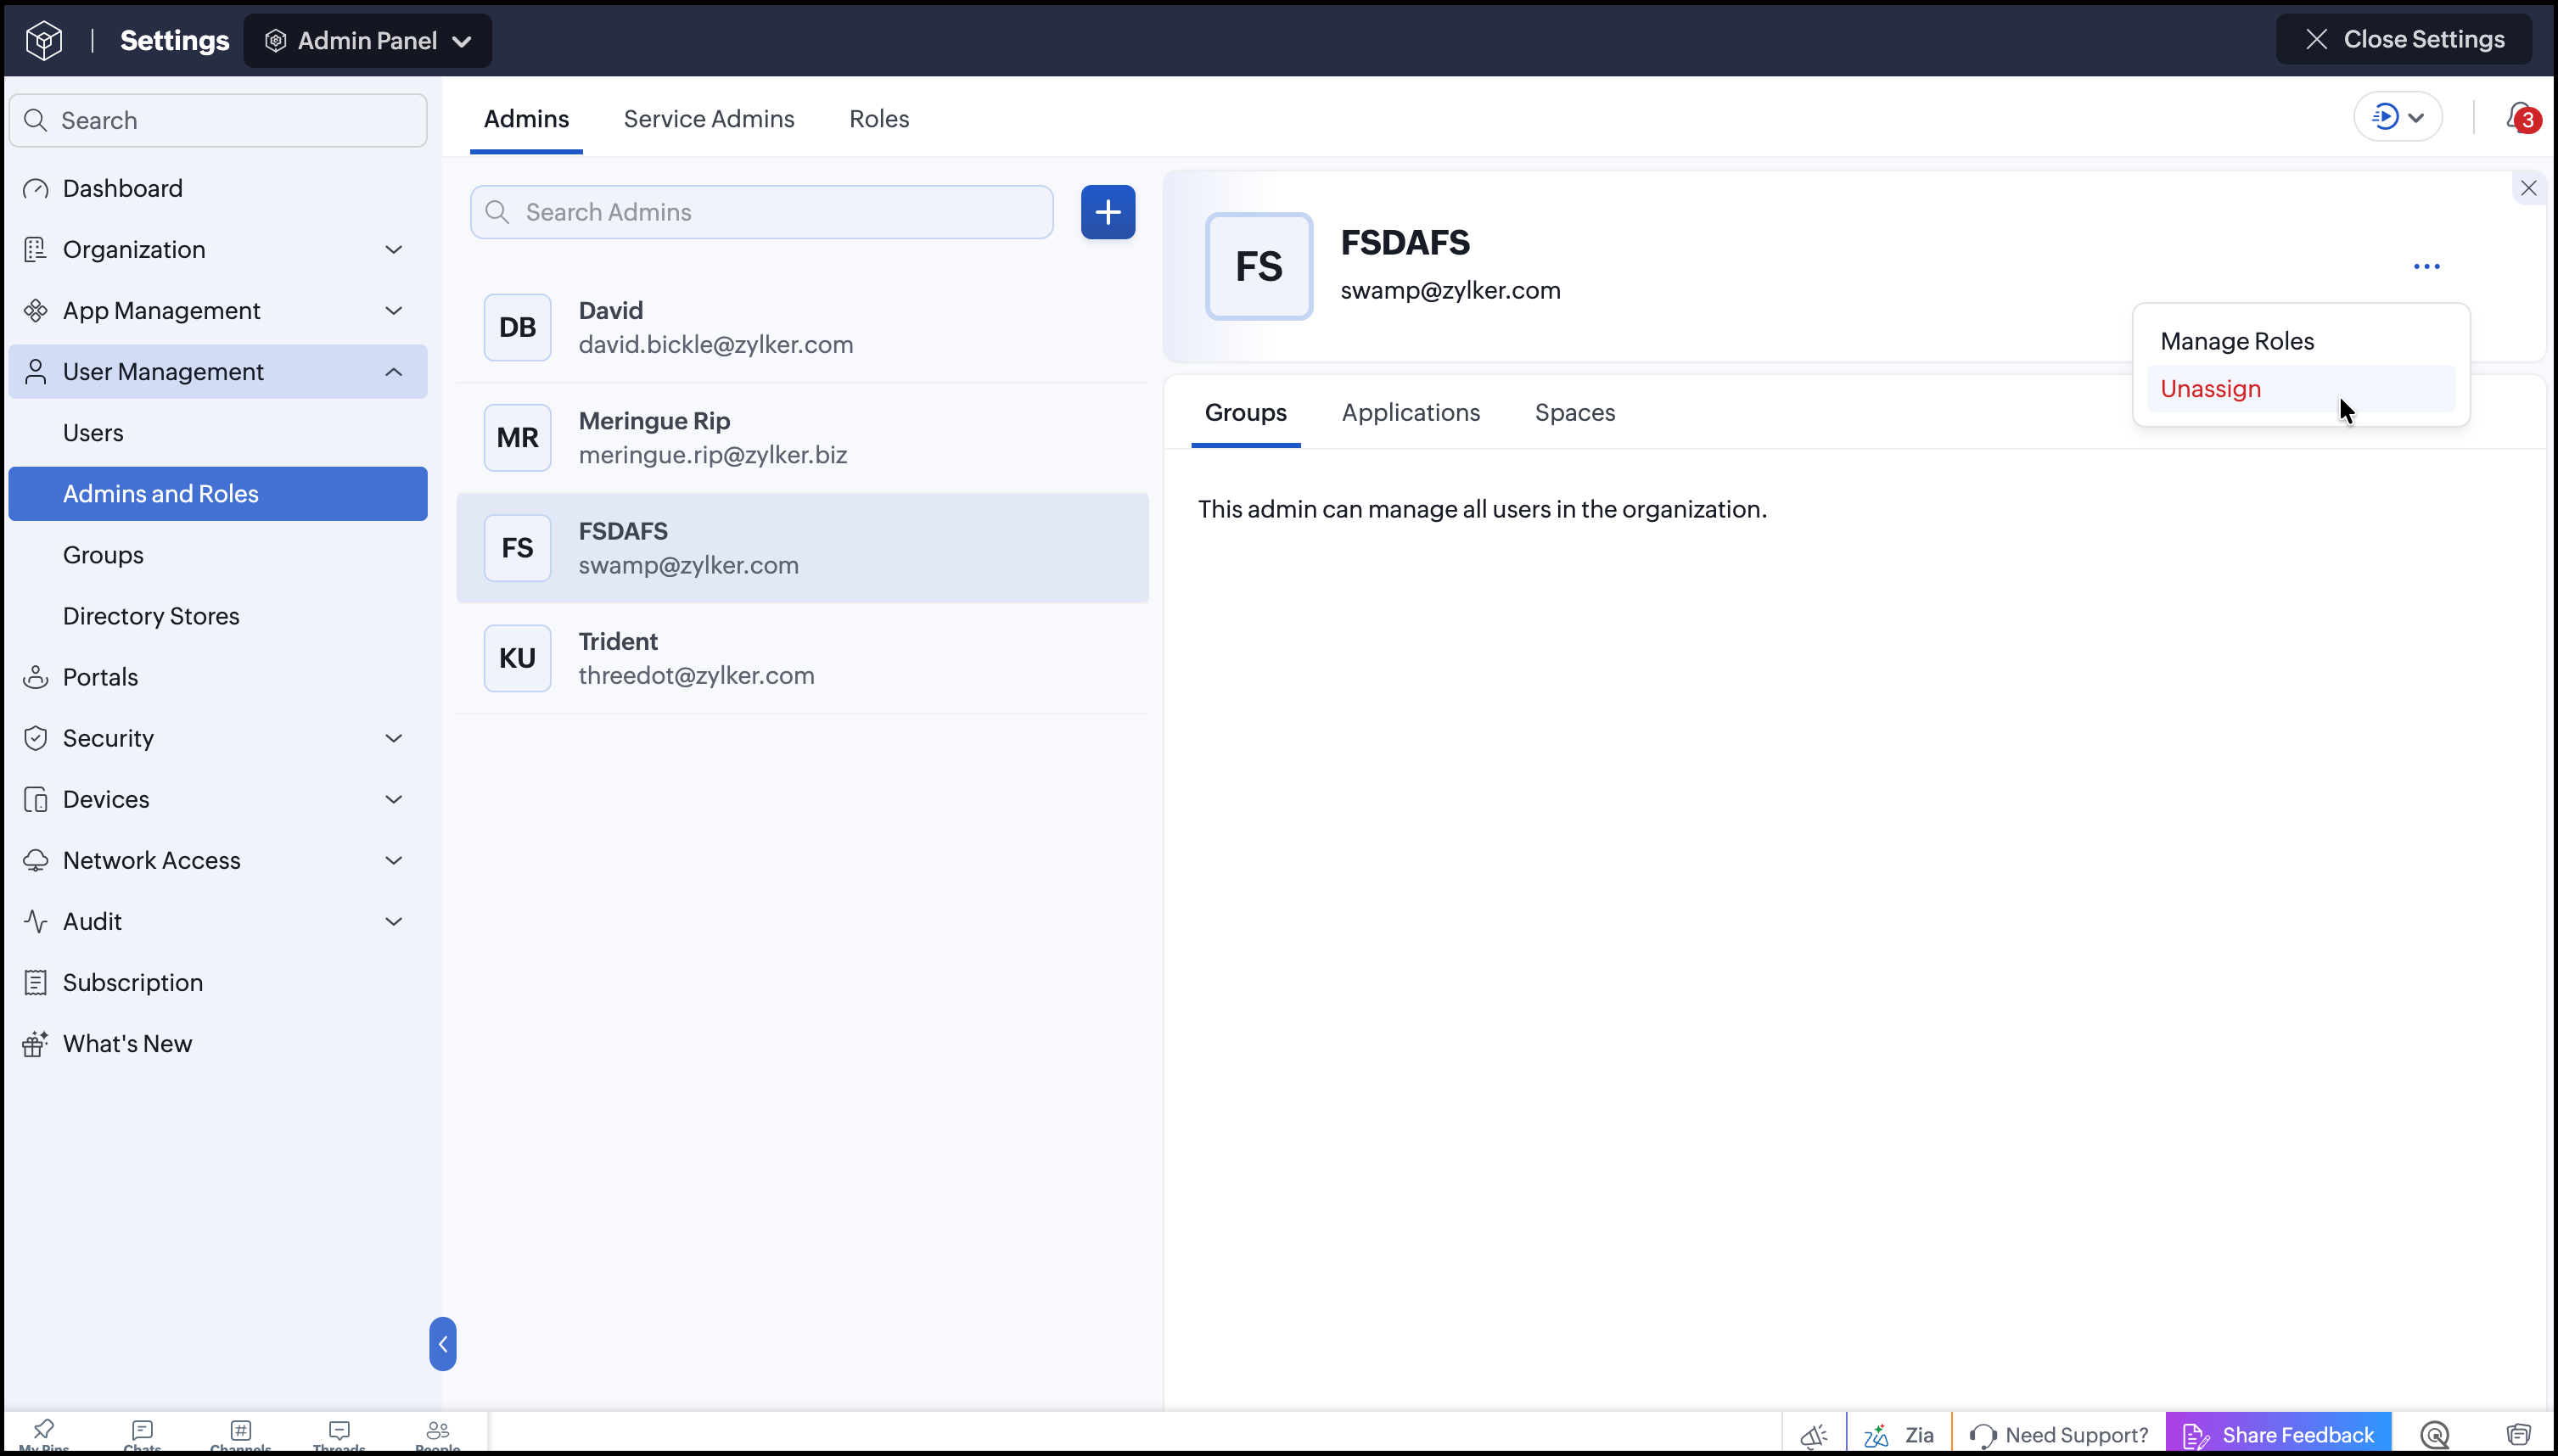Click the stacked windows icon at bottom right
This screenshot has width=2558, height=1456.
point(2518,1435)
